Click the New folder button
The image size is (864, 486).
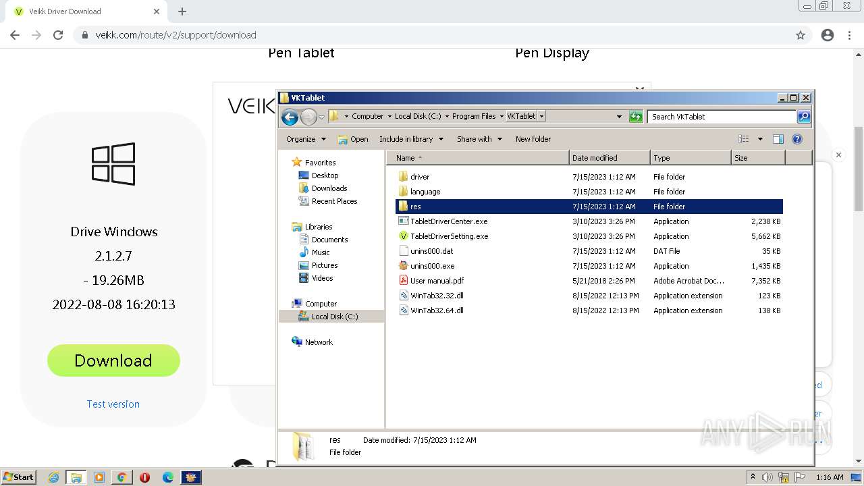tap(533, 139)
